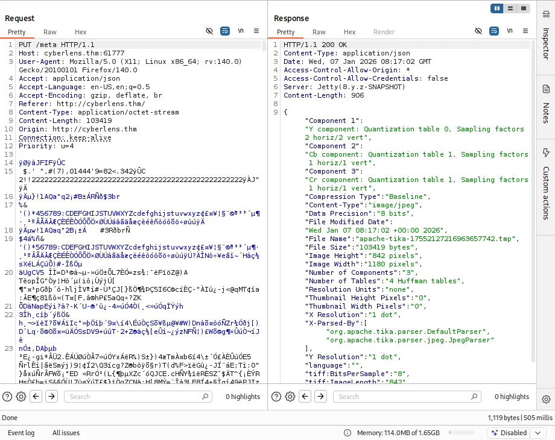Image resolution: width=555 pixels, height=440 pixels.
Task: Open side panel settings gear at bottom right
Action: [546, 399]
